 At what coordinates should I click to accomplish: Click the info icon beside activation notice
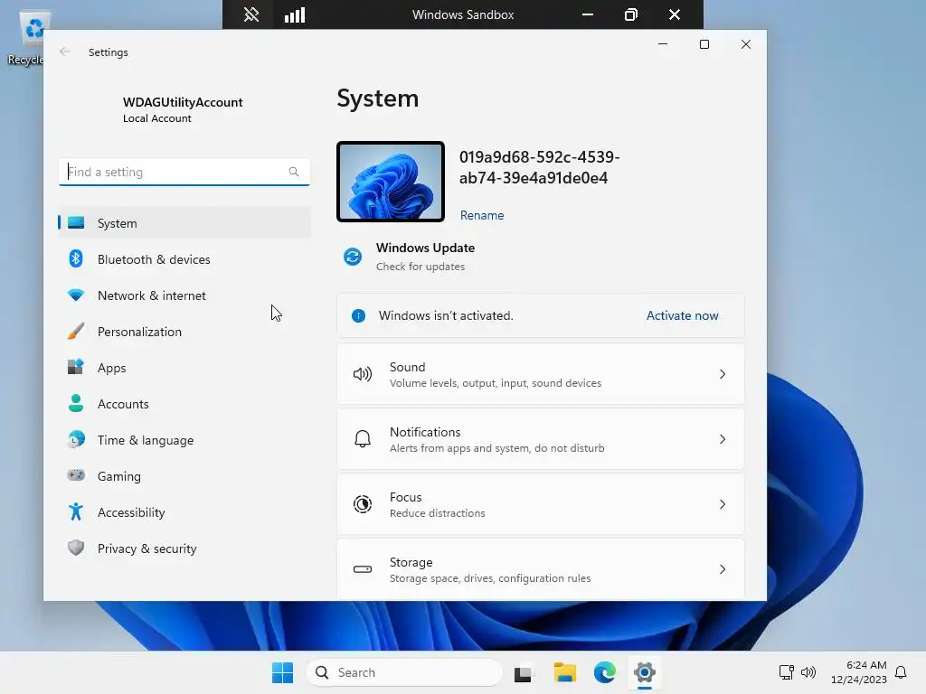point(358,315)
